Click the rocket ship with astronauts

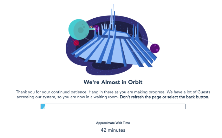[x=92, y=28]
